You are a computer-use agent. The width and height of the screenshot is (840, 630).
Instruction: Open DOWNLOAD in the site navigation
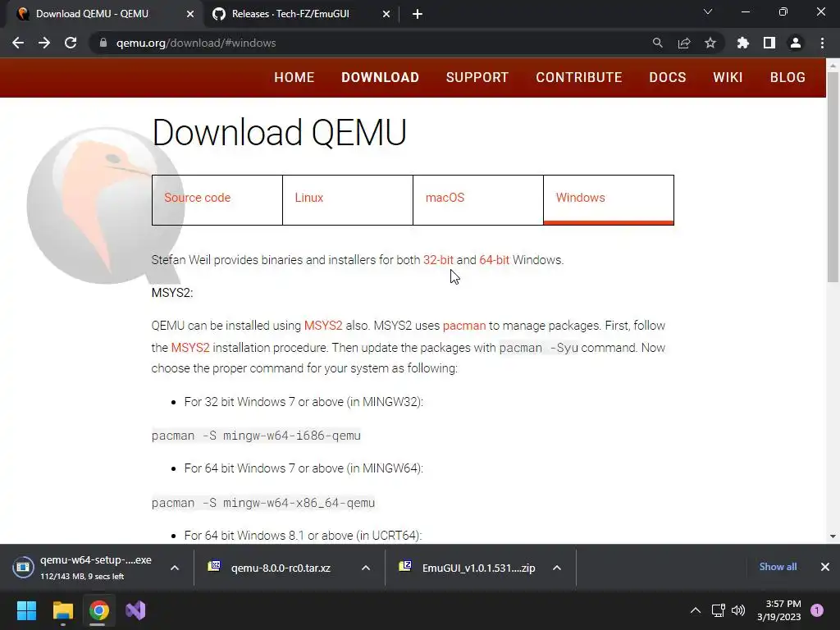[x=380, y=77]
